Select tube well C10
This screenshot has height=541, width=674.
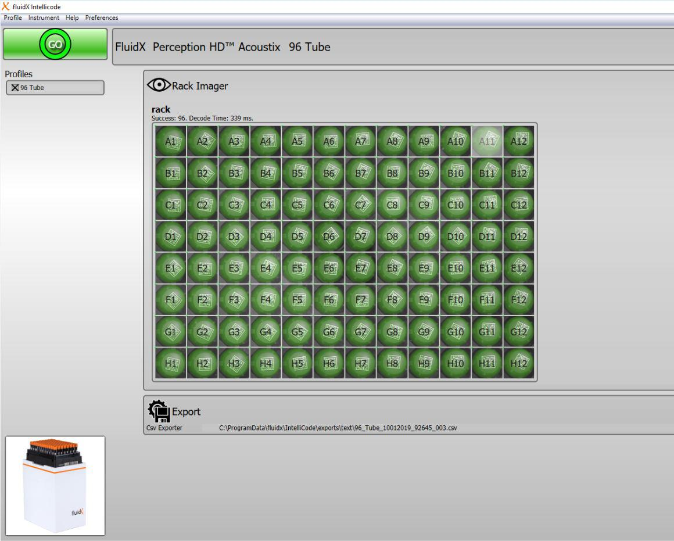(x=455, y=205)
